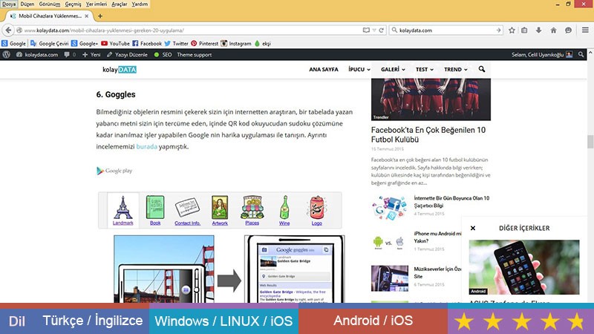The image size is (594, 334).
Task: Expand the İPUCU navigation dropdown
Action: pyautogui.click(x=359, y=69)
